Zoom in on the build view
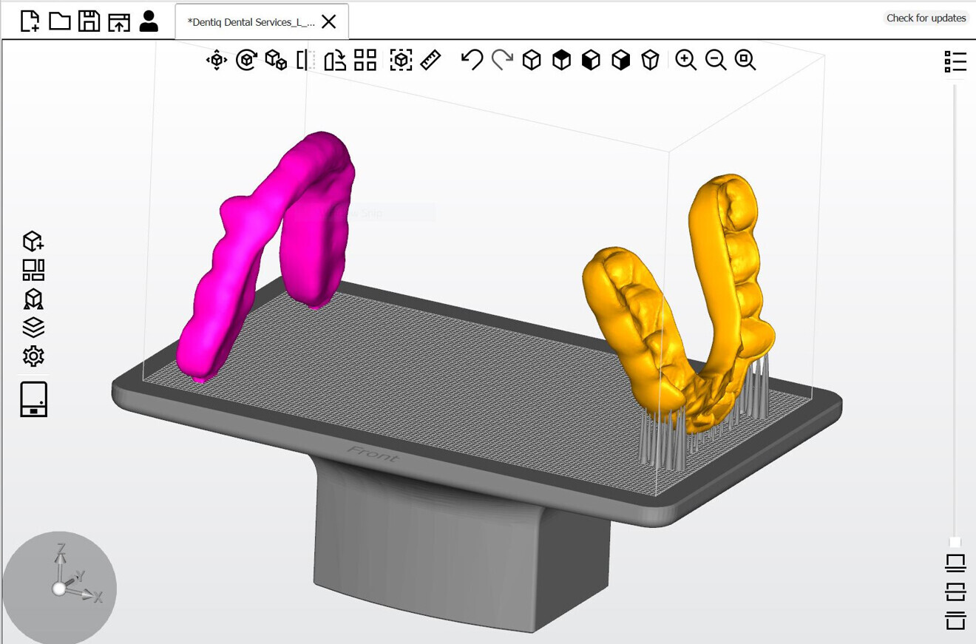Screen dimensions: 976x644 click(686, 60)
